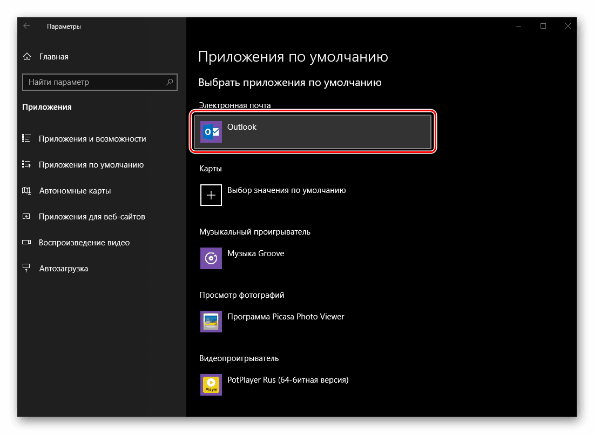Click inside the Найти параметр search field
The image size is (594, 434).
(81, 82)
